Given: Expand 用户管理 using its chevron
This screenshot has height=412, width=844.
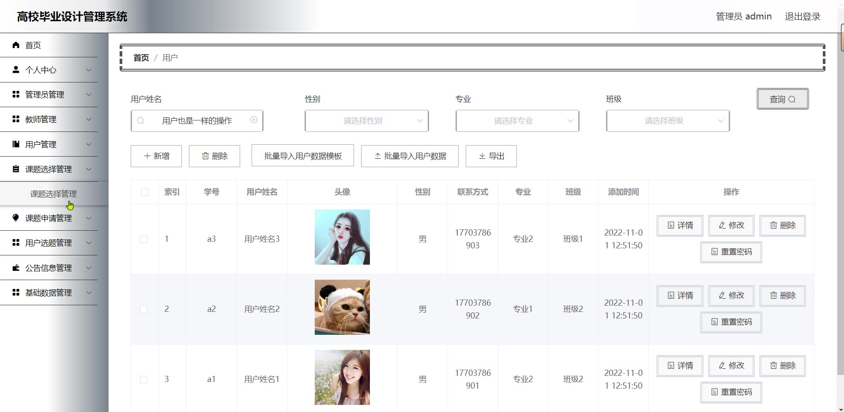Looking at the screenshot, I should click(x=89, y=144).
